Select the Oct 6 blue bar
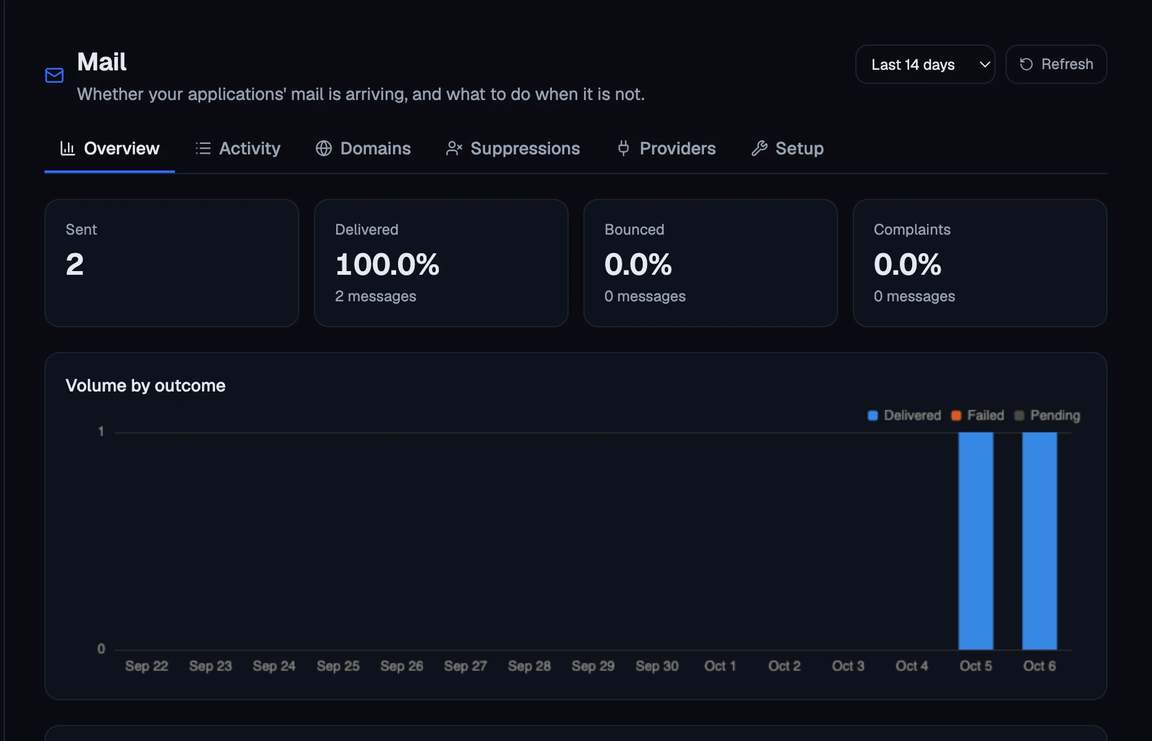 point(1040,541)
